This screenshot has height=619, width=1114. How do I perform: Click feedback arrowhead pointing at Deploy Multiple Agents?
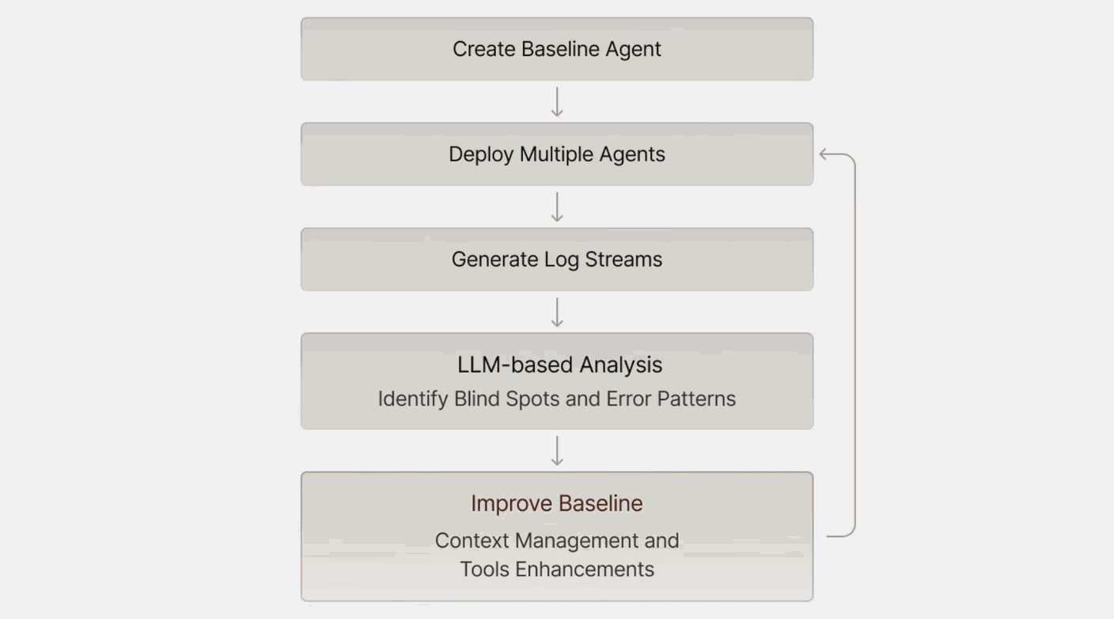(824, 154)
